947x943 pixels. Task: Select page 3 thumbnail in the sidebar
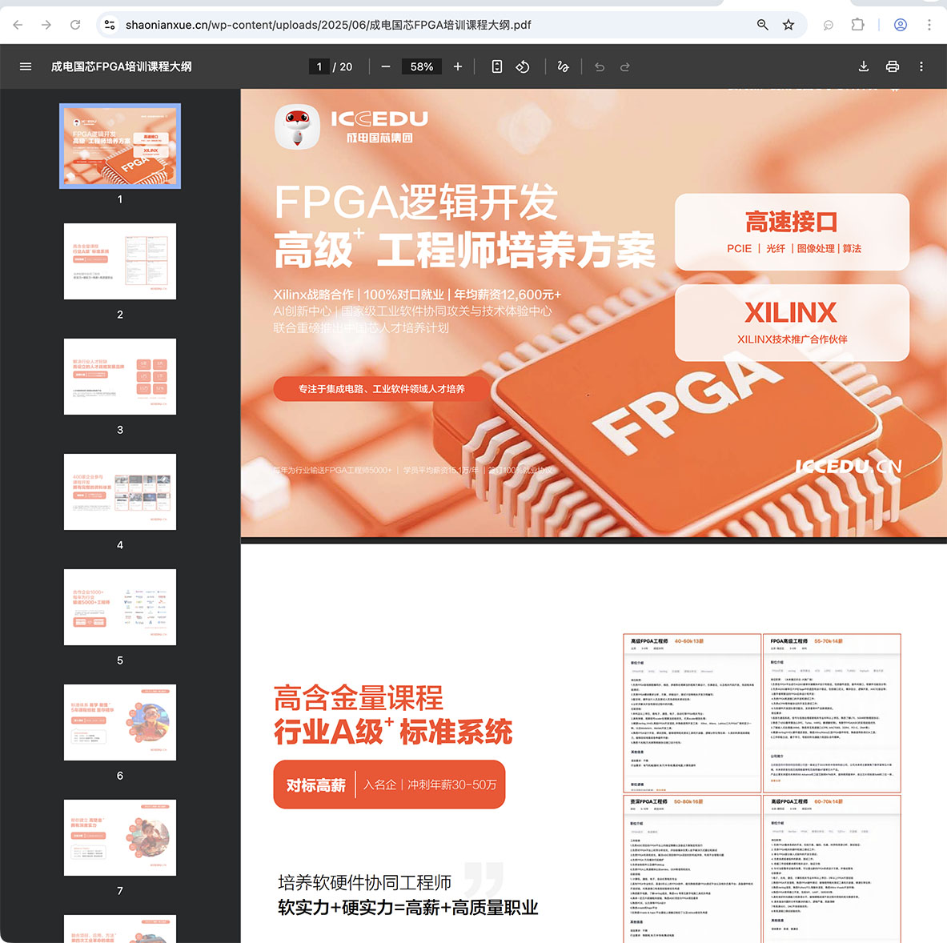pos(119,376)
